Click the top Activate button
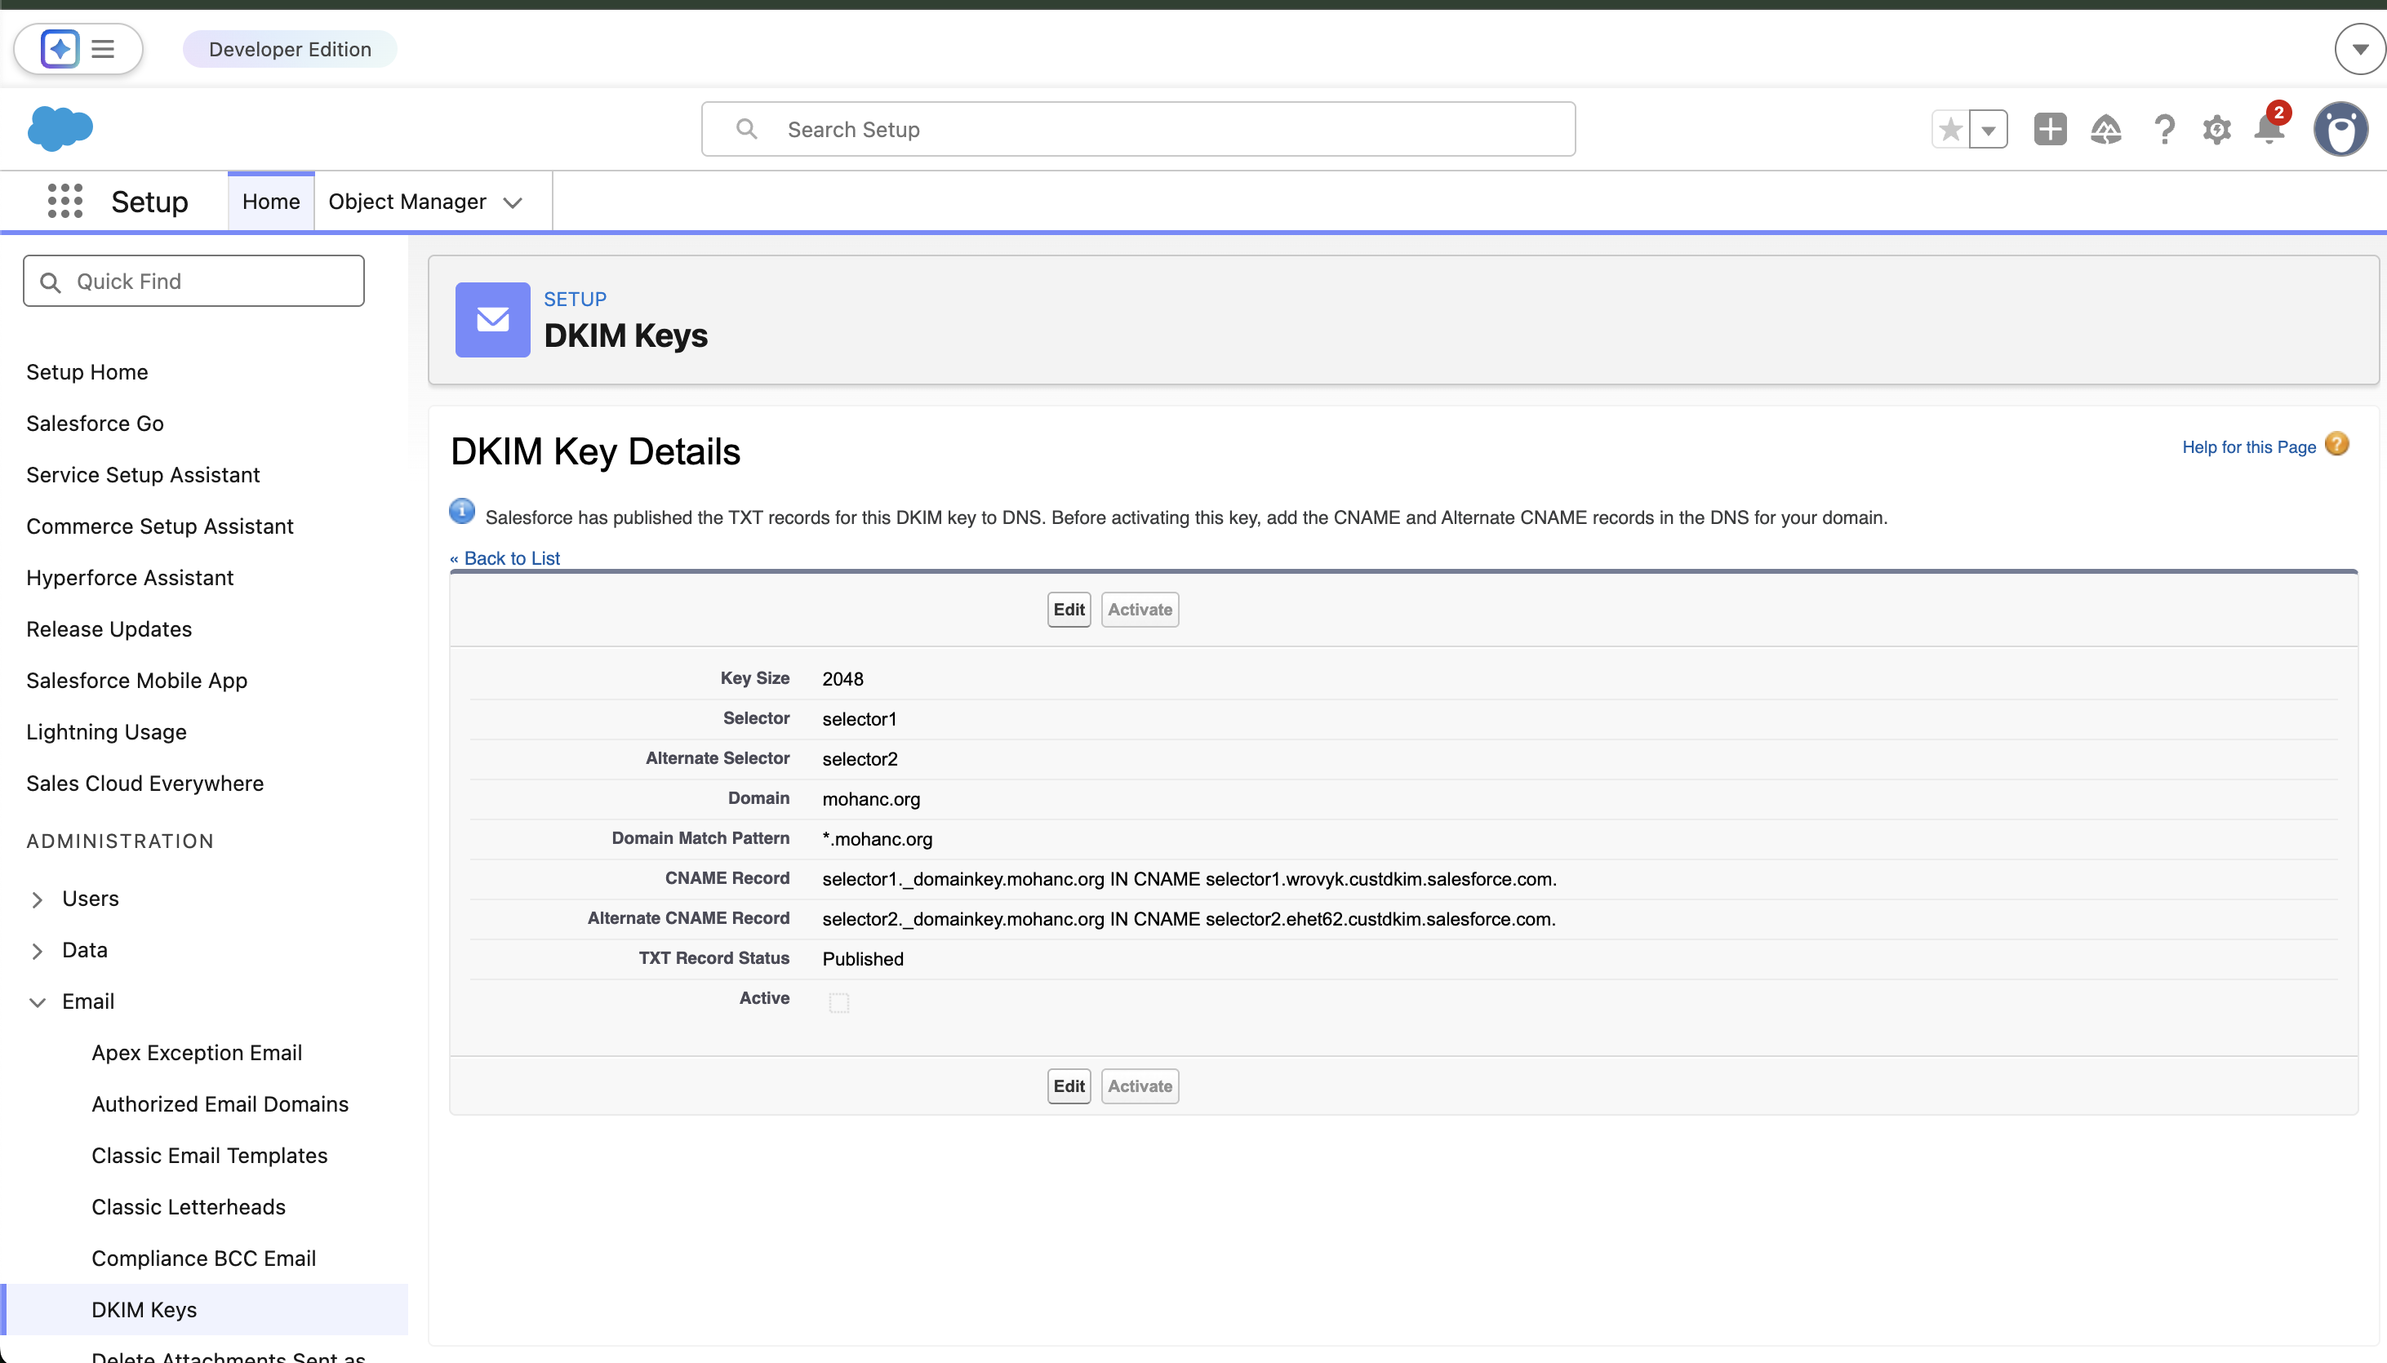Image resolution: width=2387 pixels, height=1363 pixels. tap(1140, 610)
